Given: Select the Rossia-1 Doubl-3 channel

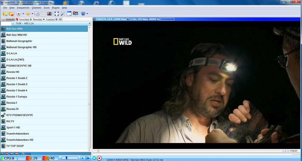Looking at the screenshot, I should [44, 84].
